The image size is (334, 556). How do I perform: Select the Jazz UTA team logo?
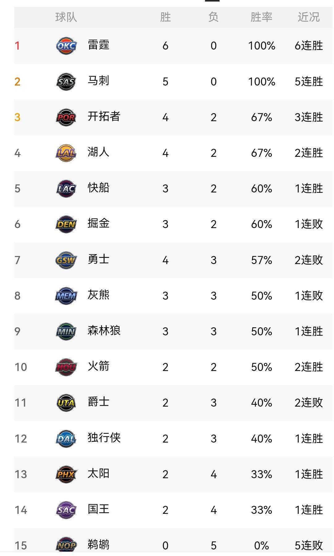pos(66,401)
